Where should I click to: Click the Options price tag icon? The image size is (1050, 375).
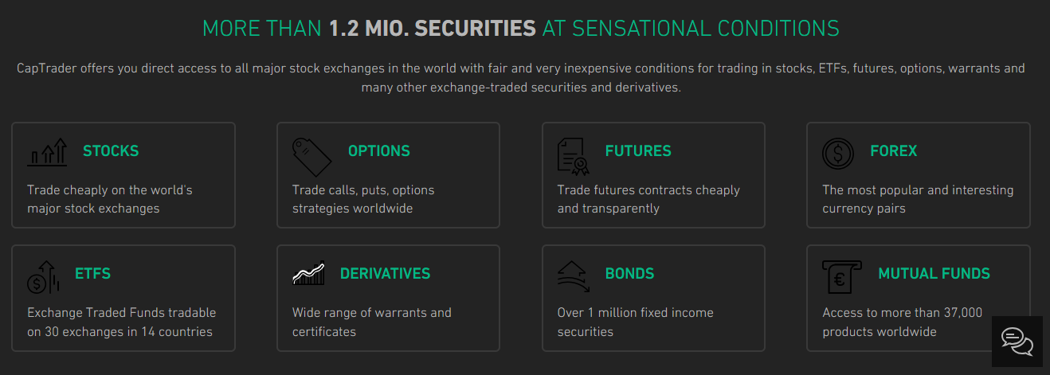[311, 156]
